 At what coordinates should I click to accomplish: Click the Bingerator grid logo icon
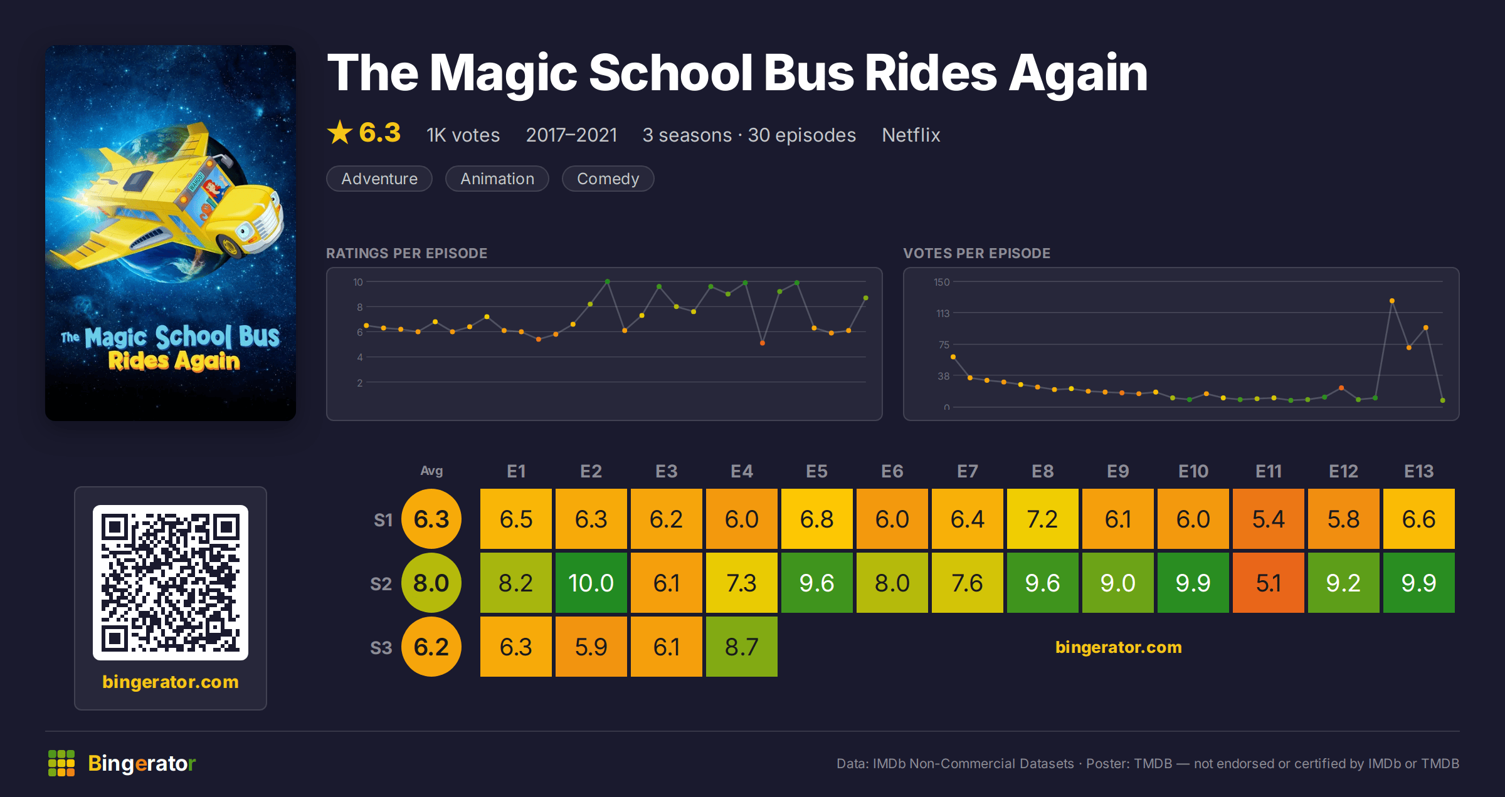[x=61, y=763]
